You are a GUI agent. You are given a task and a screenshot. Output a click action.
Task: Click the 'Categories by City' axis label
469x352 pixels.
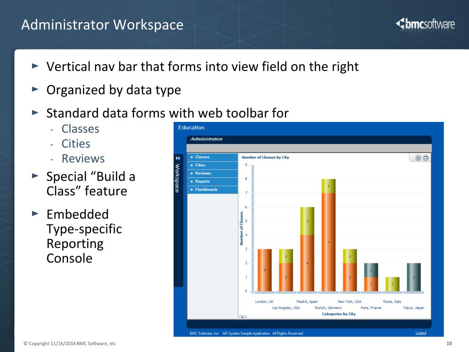338,314
